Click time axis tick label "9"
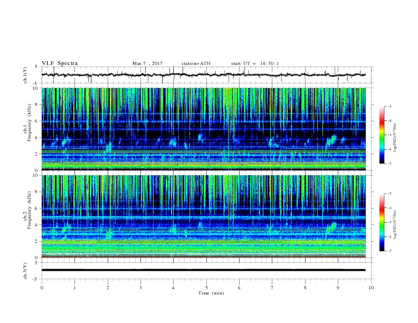418x323 pixels. [x=338, y=288]
